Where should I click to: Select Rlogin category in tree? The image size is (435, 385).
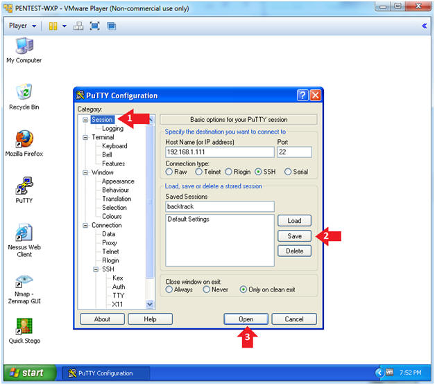pos(110,260)
